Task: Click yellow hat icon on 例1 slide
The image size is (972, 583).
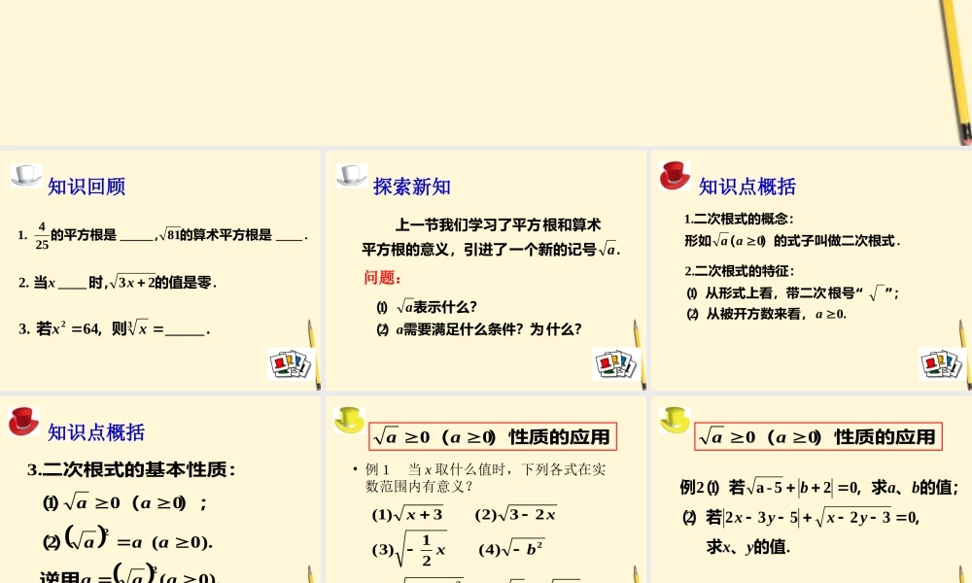Action: tap(349, 420)
